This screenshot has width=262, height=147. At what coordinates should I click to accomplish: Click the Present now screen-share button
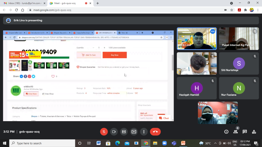point(134,132)
